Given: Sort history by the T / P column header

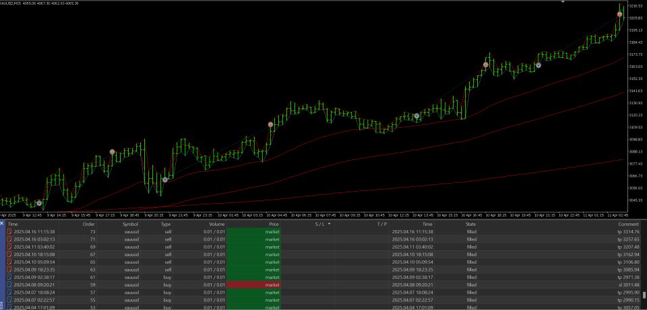Looking at the screenshot, I should (x=382, y=225).
